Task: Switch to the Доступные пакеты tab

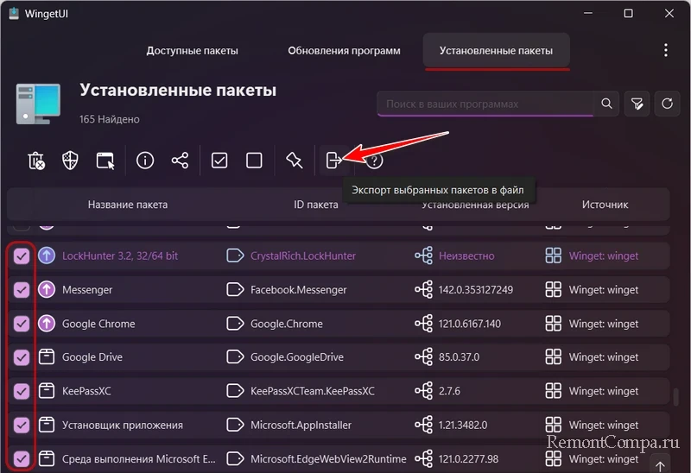Action: (x=192, y=51)
